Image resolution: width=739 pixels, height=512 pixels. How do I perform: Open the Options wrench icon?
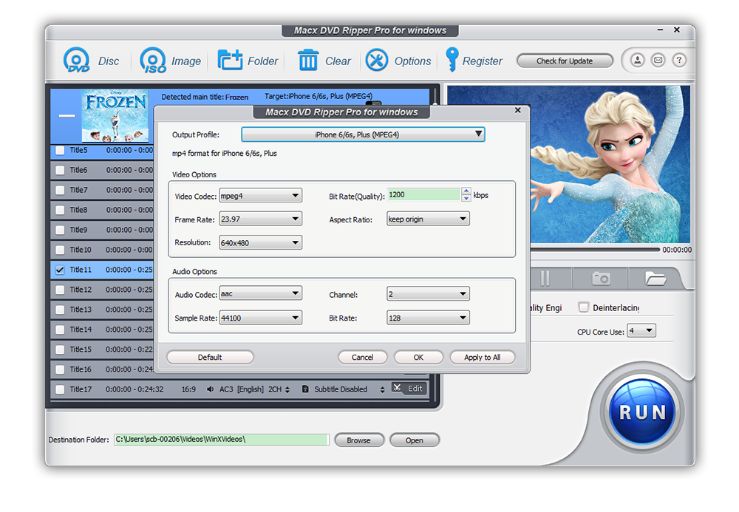(377, 61)
